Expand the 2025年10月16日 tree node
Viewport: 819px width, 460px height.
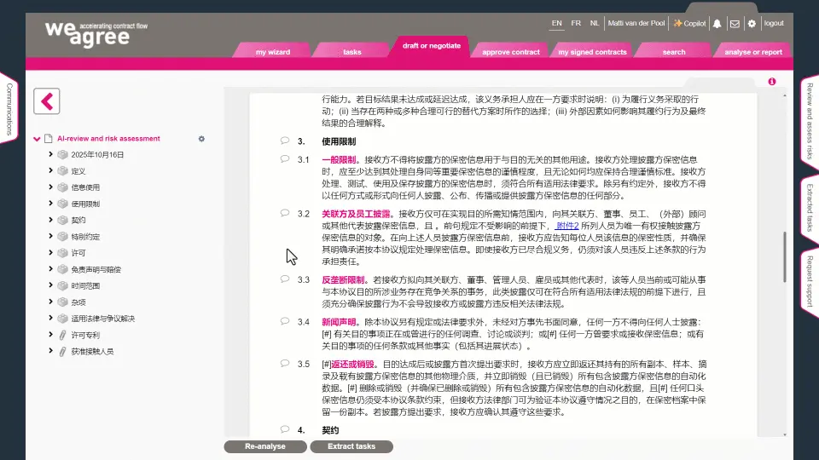[50, 154]
